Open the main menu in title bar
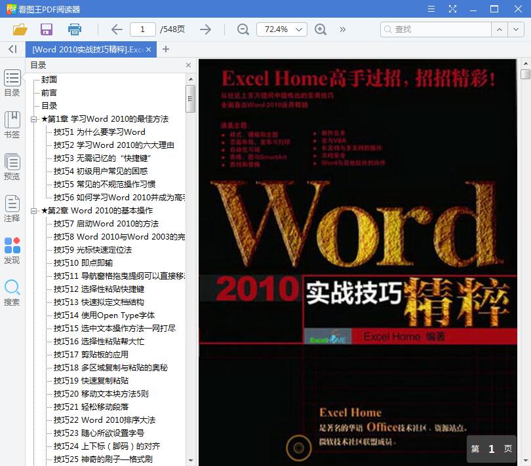Image resolution: width=531 pixels, height=466 pixels. 431,9
